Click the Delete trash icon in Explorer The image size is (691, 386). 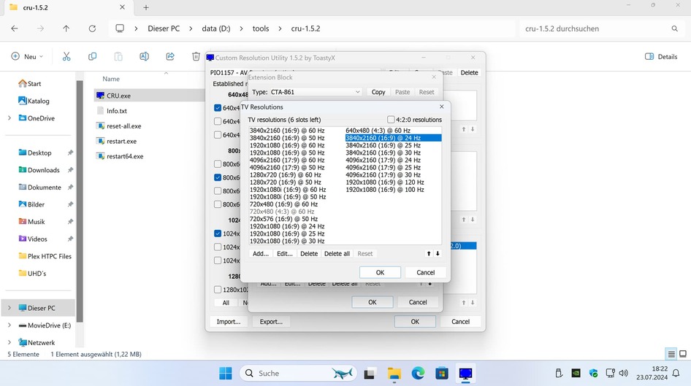196,56
